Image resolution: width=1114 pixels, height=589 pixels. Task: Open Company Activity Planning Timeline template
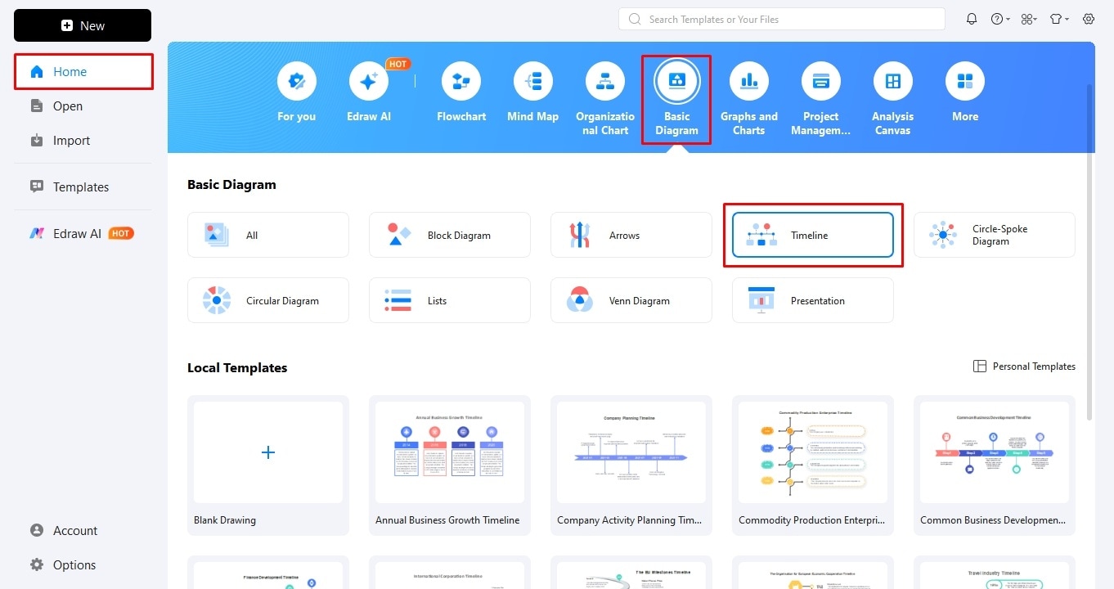pos(631,465)
